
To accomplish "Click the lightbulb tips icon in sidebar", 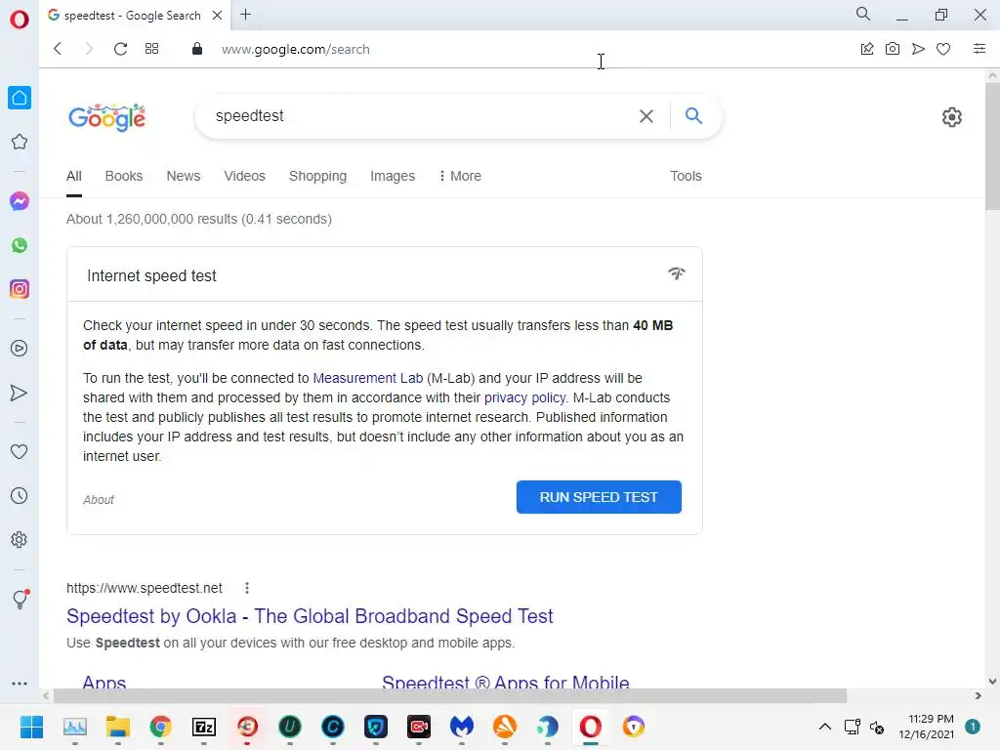I will (x=20, y=599).
